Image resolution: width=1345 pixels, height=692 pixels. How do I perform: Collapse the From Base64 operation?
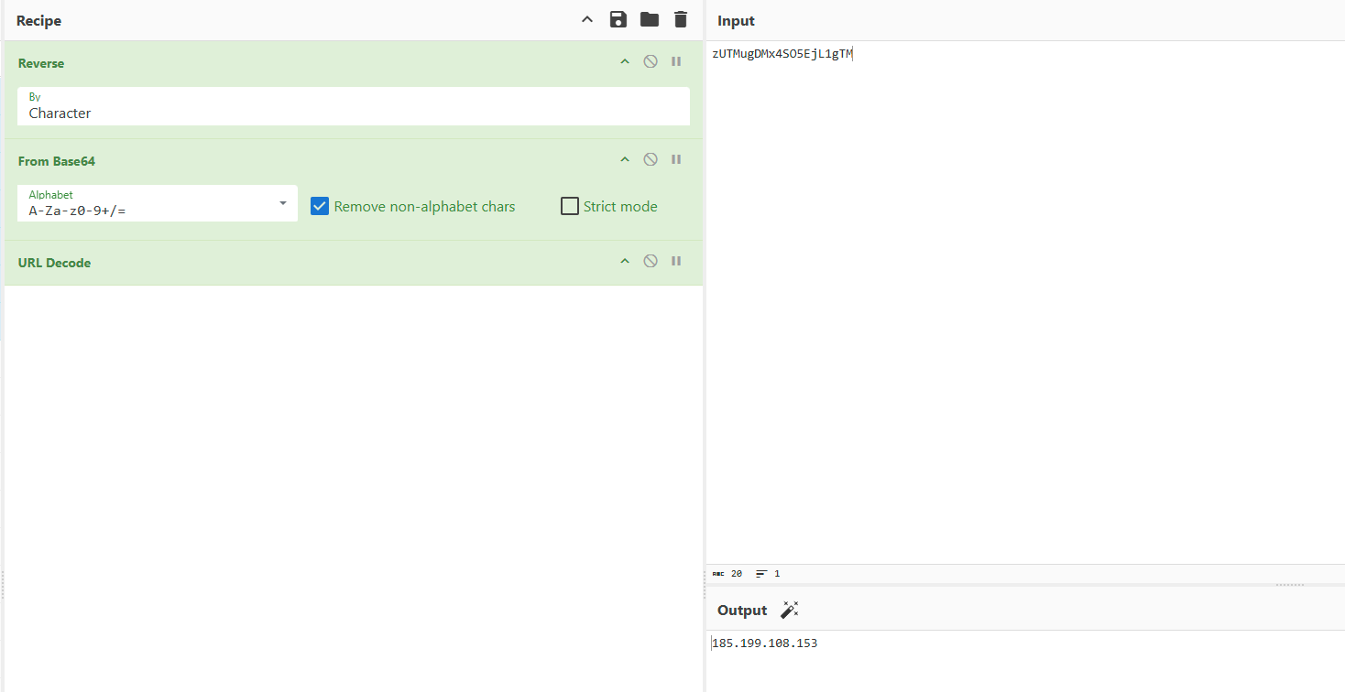[625, 159]
